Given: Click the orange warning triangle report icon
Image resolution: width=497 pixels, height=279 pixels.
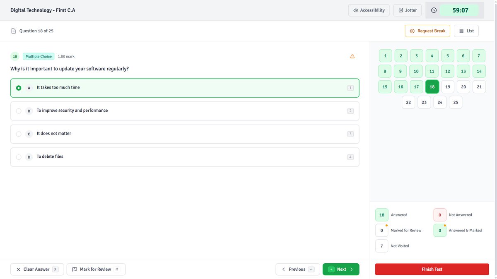Looking at the screenshot, I should (352, 56).
